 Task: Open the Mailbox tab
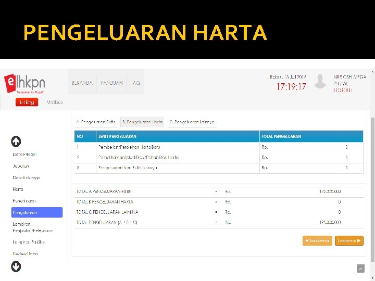tap(55, 103)
